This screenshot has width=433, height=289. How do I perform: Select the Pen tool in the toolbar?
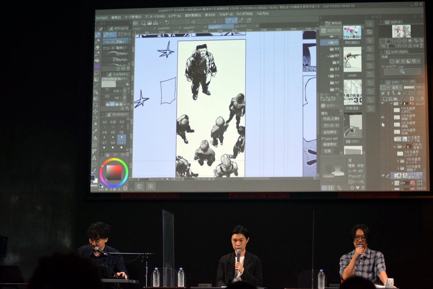[97, 35]
